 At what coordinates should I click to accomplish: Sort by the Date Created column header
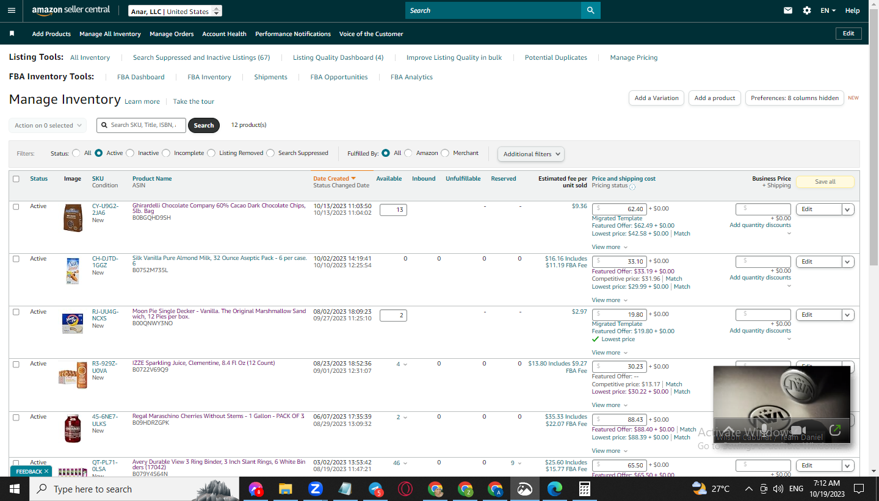click(x=335, y=179)
